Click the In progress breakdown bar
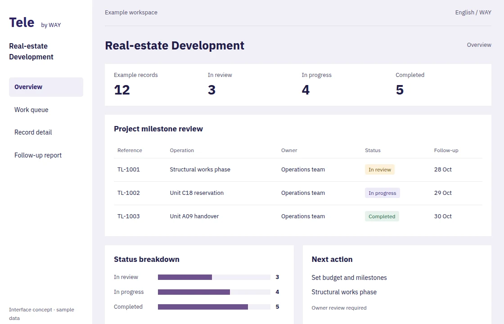Viewport: 504px width, 324px height. [x=214, y=292]
